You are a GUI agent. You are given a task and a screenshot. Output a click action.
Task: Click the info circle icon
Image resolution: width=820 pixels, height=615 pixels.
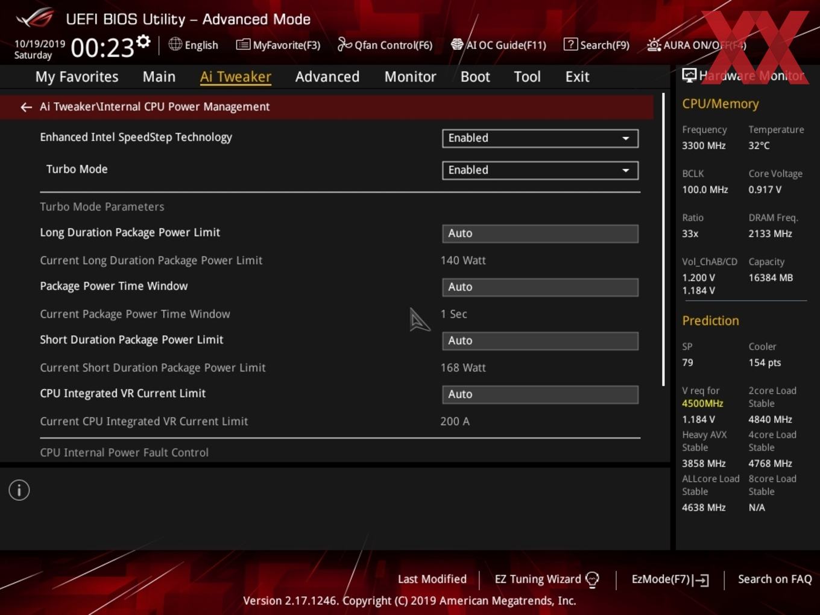coord(19,490)
